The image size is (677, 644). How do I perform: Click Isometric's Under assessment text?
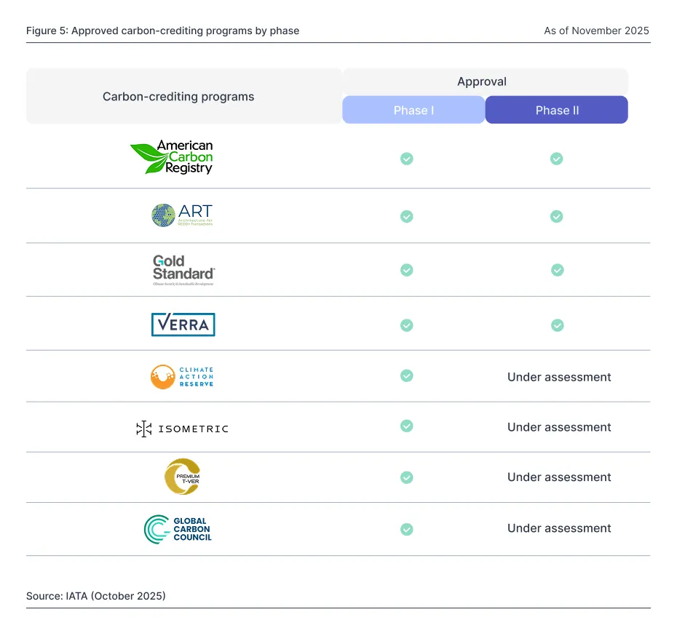point(559,427)
